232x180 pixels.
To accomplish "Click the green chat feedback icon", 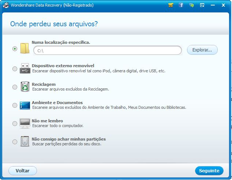I will 191,5.
